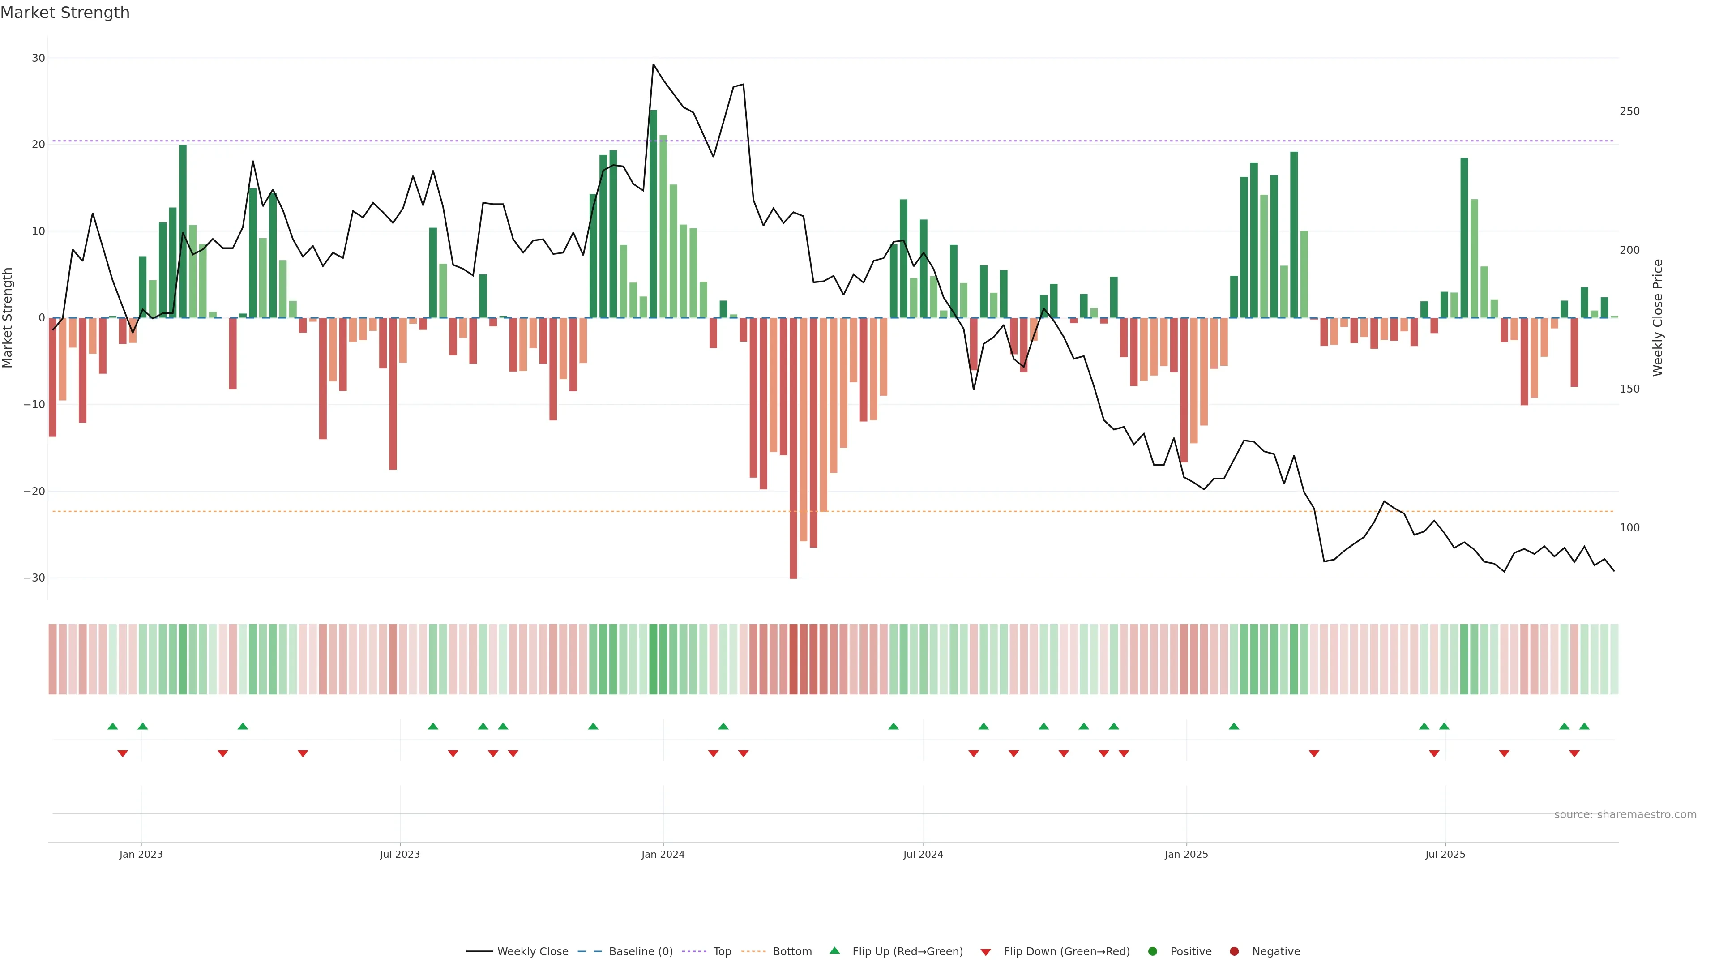Click the Flip Down red triangle legend icon
This screenshot has width=1719, height=967.
click(986, 952)
